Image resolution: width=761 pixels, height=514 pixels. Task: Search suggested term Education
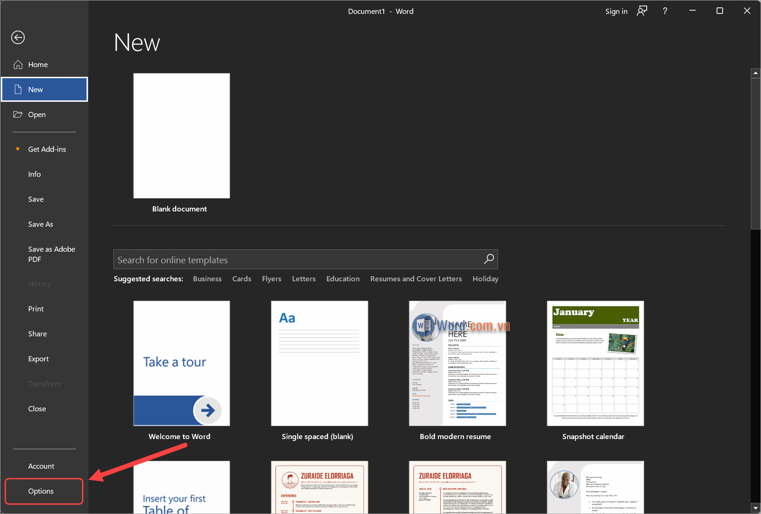tap(343, 279)
